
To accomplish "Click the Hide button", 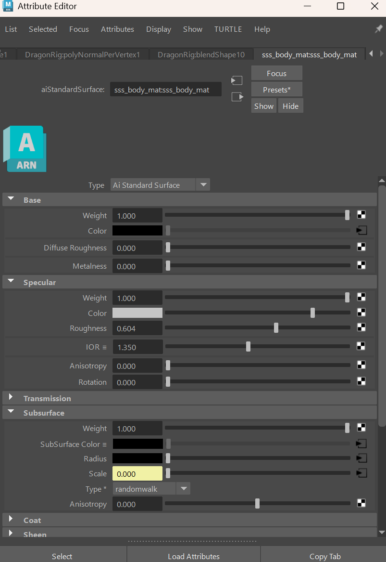I will tap(290, 106).
